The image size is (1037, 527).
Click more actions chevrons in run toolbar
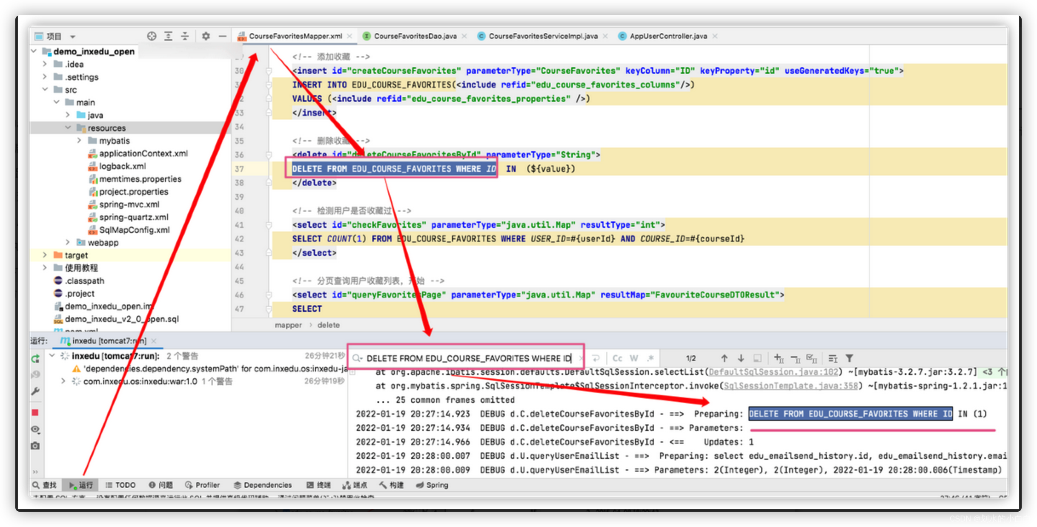pos(35,471)
